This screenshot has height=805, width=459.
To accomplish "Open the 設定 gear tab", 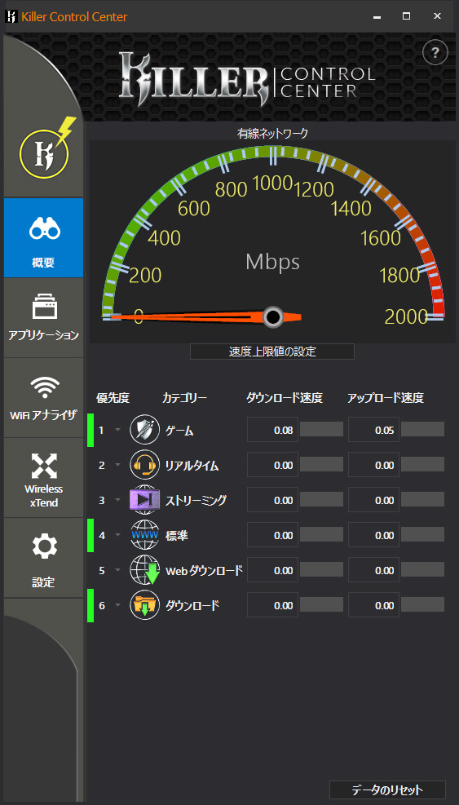I will point(44,558).
